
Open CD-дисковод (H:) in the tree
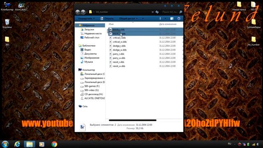(x=93, y=94)
